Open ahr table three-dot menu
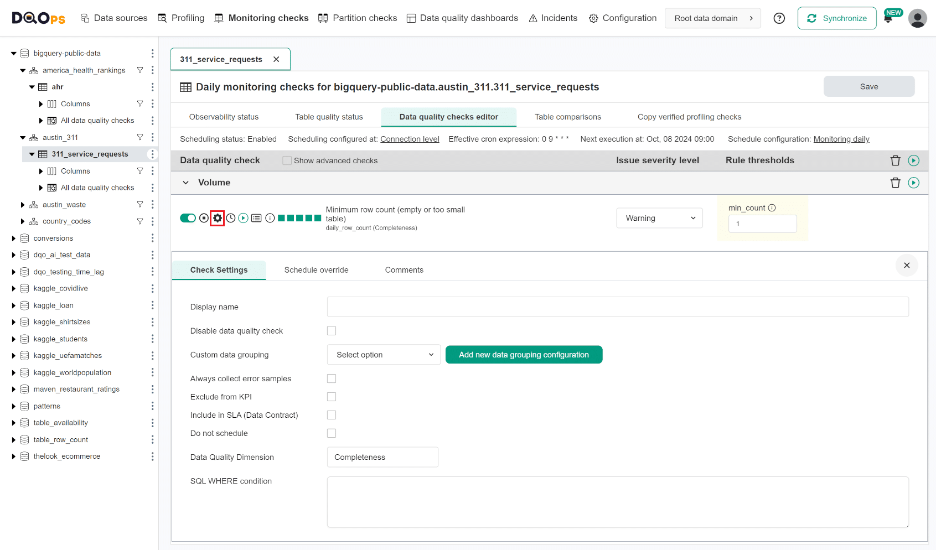This screenshot has height=550, width=936. [x=152, y=87]
